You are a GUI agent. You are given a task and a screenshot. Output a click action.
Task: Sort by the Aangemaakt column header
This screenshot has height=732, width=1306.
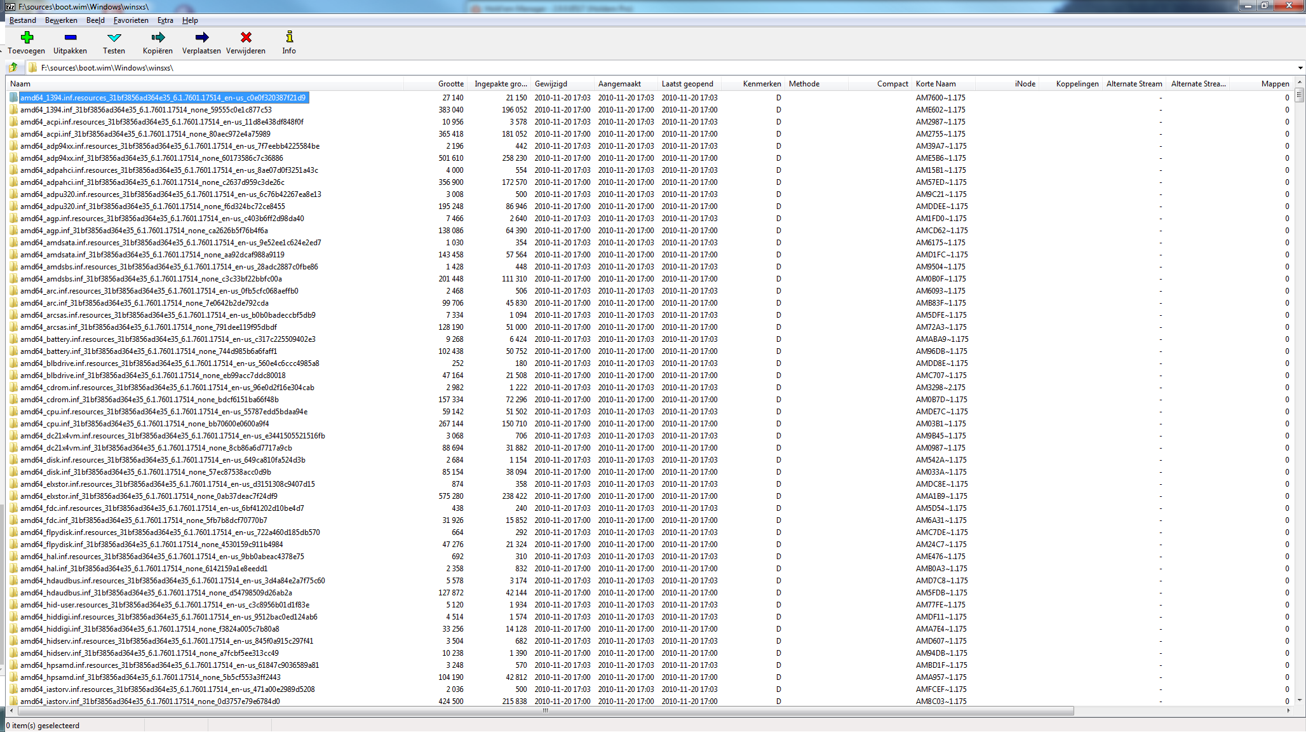click(627, 84)
